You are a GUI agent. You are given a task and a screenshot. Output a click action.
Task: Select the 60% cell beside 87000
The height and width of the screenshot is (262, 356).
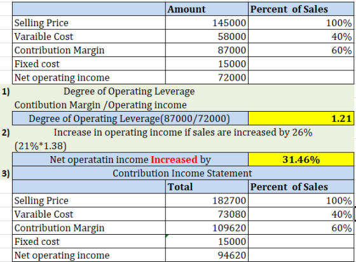(301, 50)
